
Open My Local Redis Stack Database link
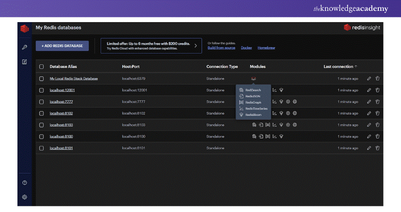pos(74,79)
